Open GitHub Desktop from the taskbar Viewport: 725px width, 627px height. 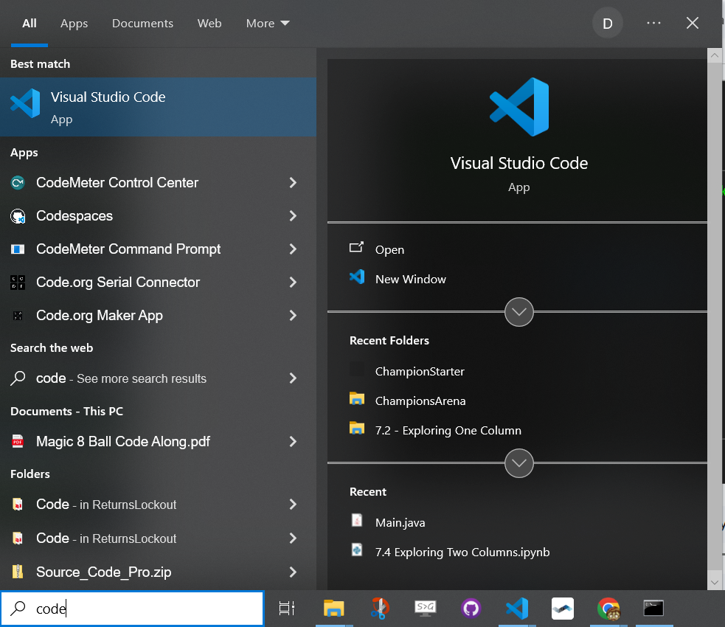[x=471, y=608]
